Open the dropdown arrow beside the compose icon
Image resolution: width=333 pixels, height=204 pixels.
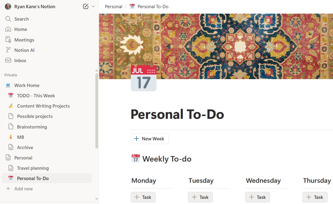(93, 6)
